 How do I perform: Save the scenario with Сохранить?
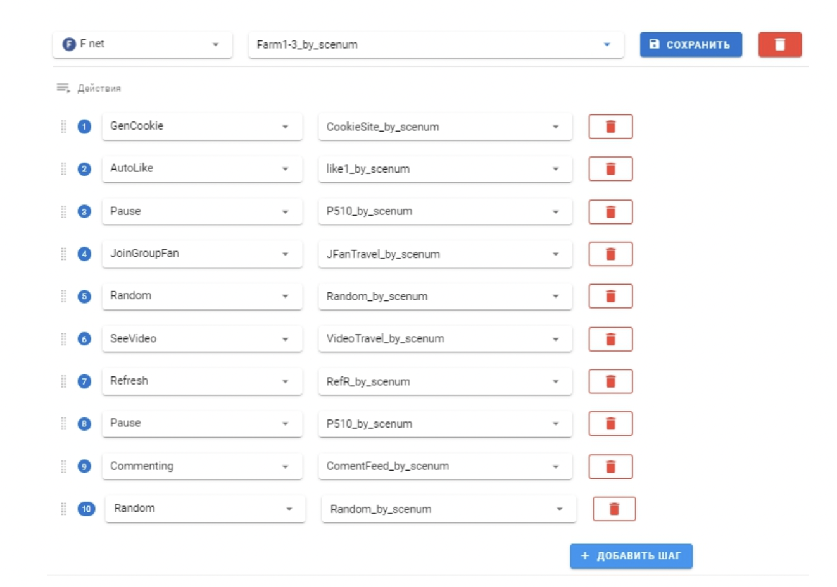[691, 44]
